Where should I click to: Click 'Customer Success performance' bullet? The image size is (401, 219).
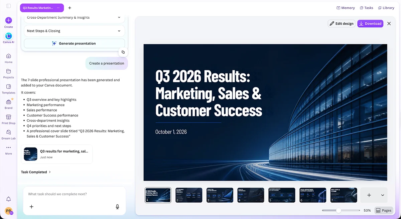pyautogui.click(x=52, y=115)
